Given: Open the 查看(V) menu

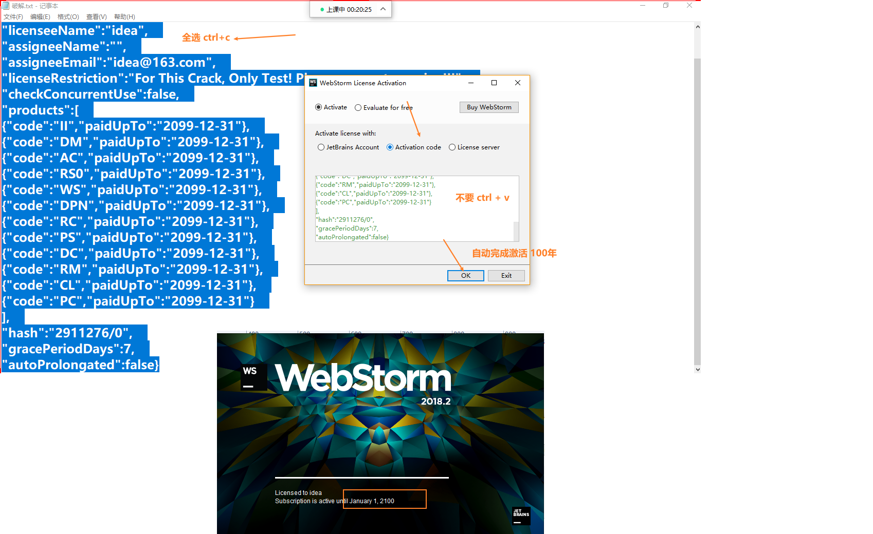Looking at the screenshot, I should (97, 17).
